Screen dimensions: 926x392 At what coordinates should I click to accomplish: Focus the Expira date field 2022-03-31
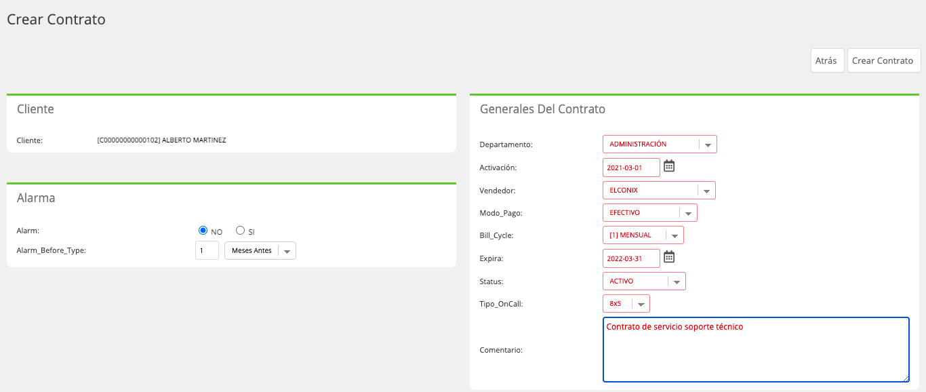tap(631, 258)
